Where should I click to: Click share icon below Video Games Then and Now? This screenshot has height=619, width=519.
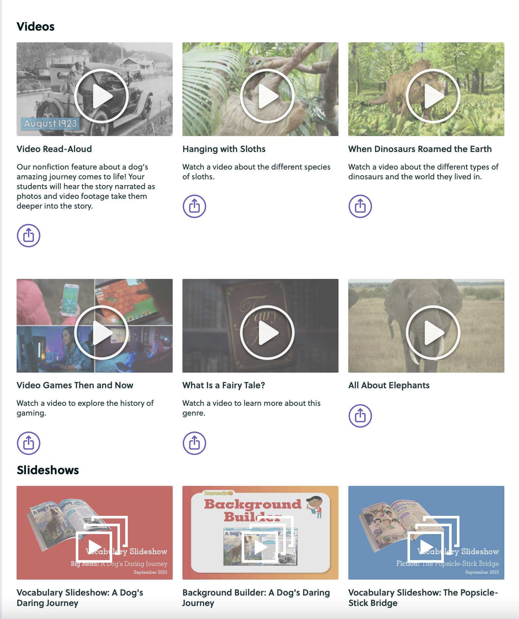pos(29,443)
